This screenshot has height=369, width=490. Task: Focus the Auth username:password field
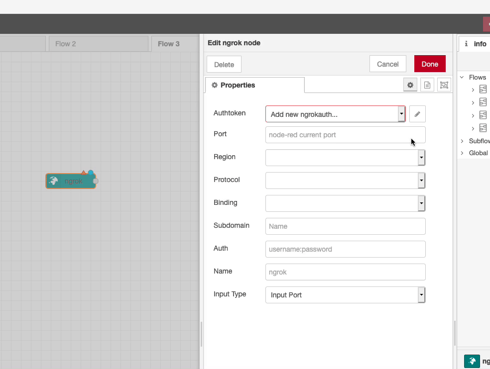pos(345,249)
